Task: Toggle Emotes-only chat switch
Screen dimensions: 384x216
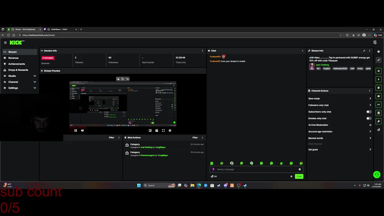Action: pos(369,118)
